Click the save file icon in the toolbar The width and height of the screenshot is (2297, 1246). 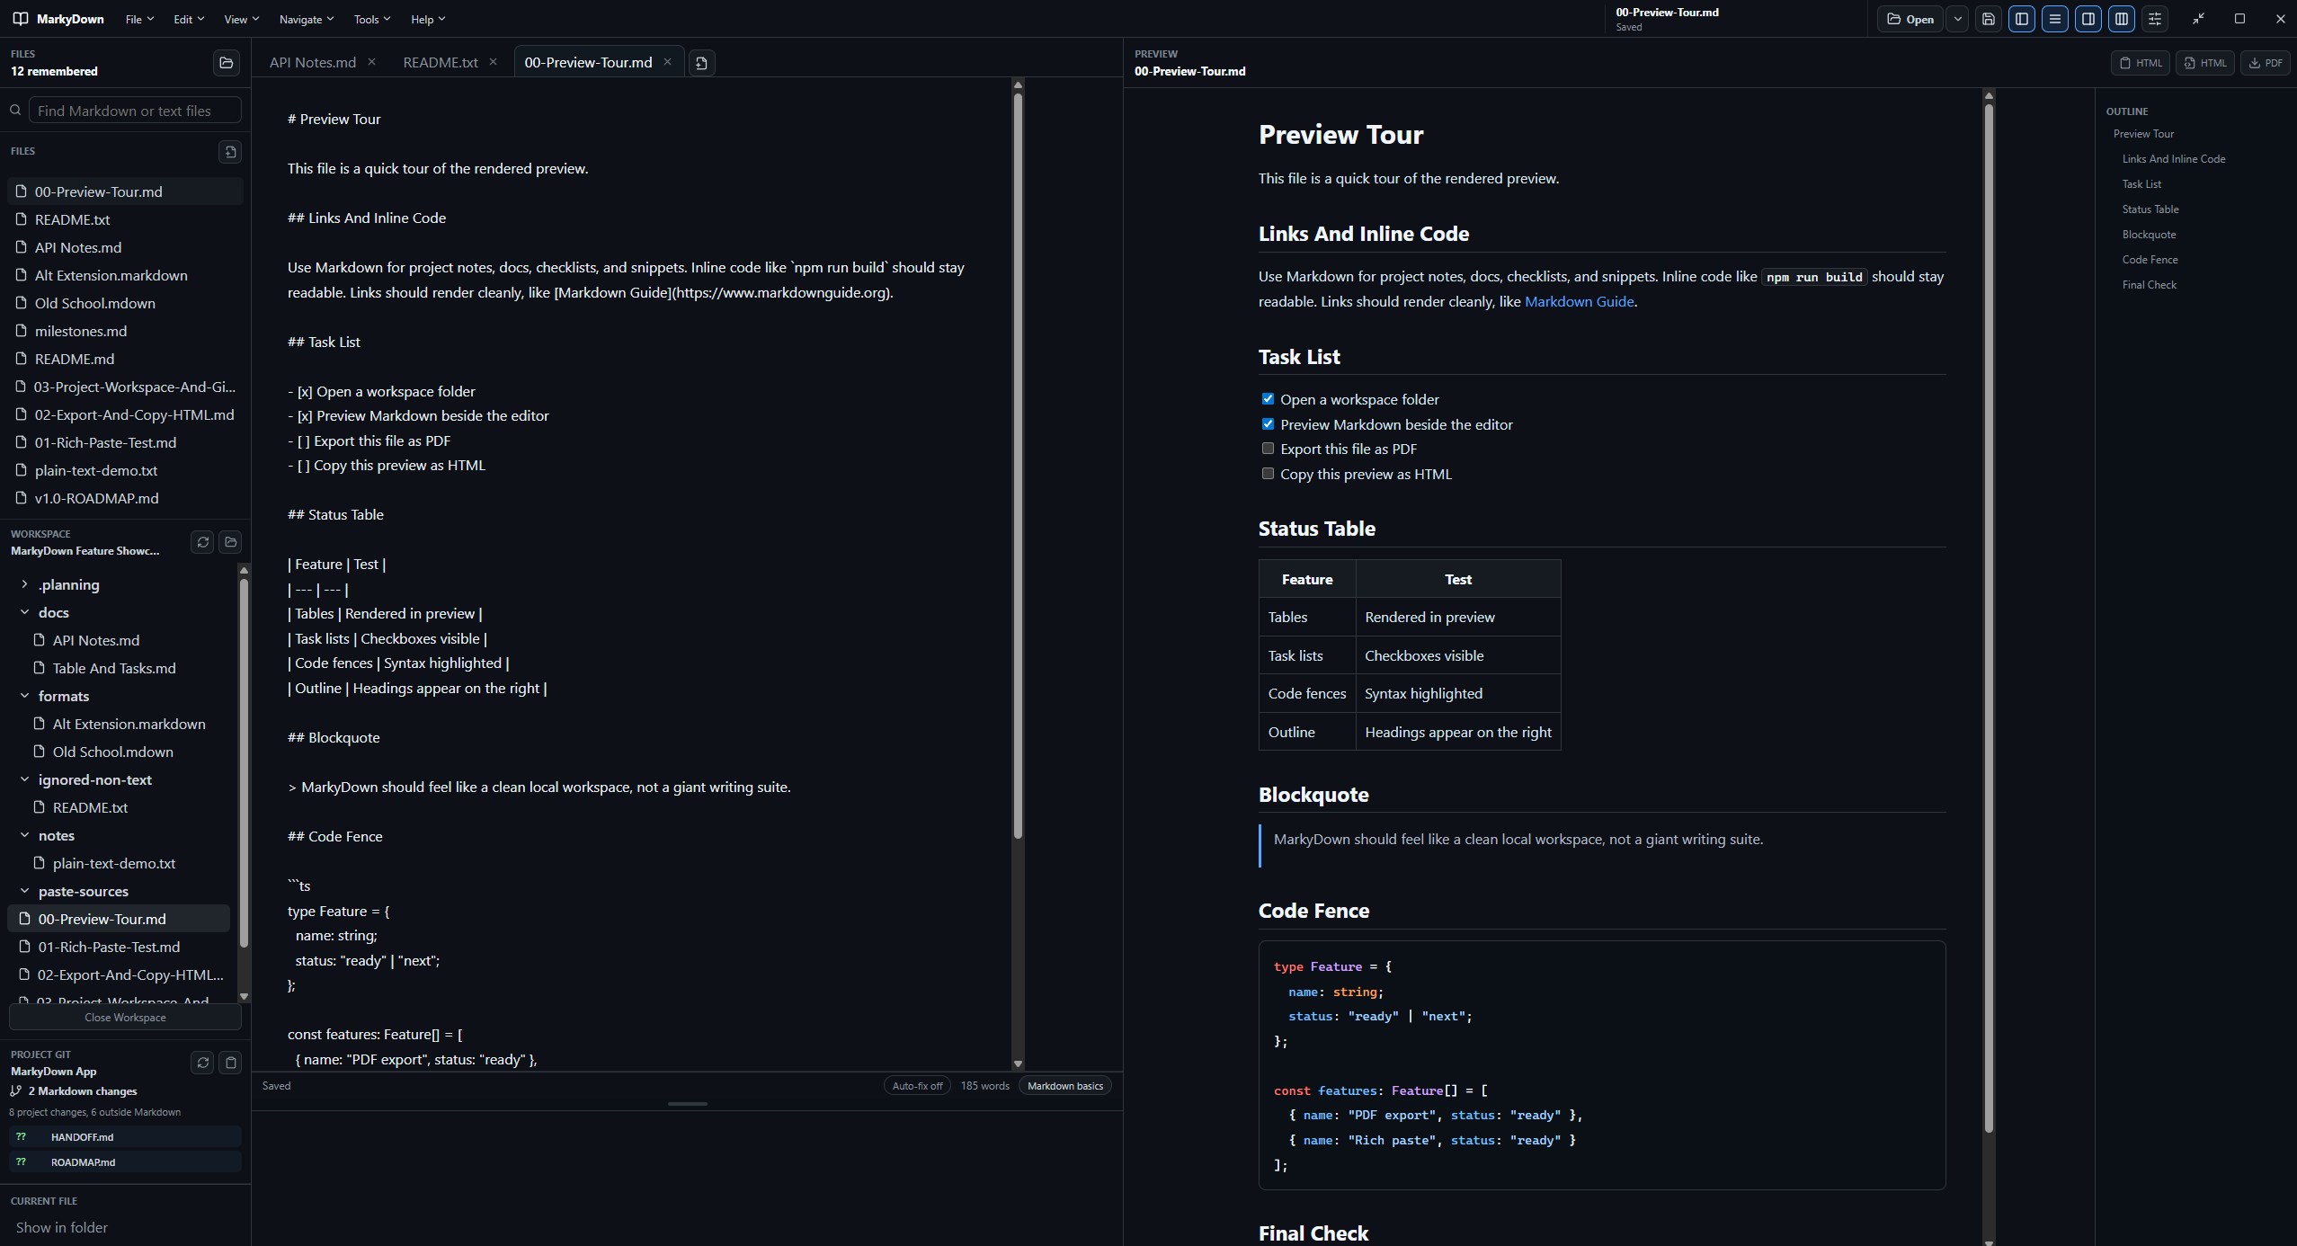tap(1989, 19)
